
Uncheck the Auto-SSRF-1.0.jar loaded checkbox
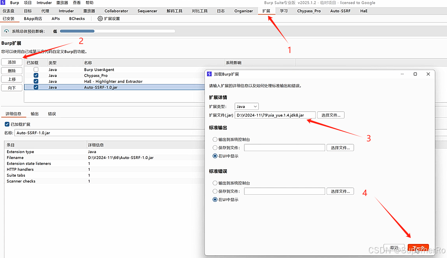tap(36, 87)
